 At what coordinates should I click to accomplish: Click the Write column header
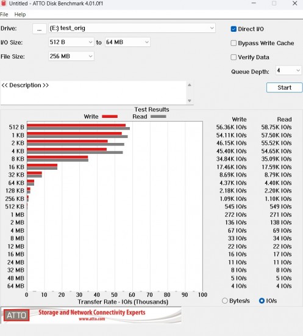tap(239, 119)
